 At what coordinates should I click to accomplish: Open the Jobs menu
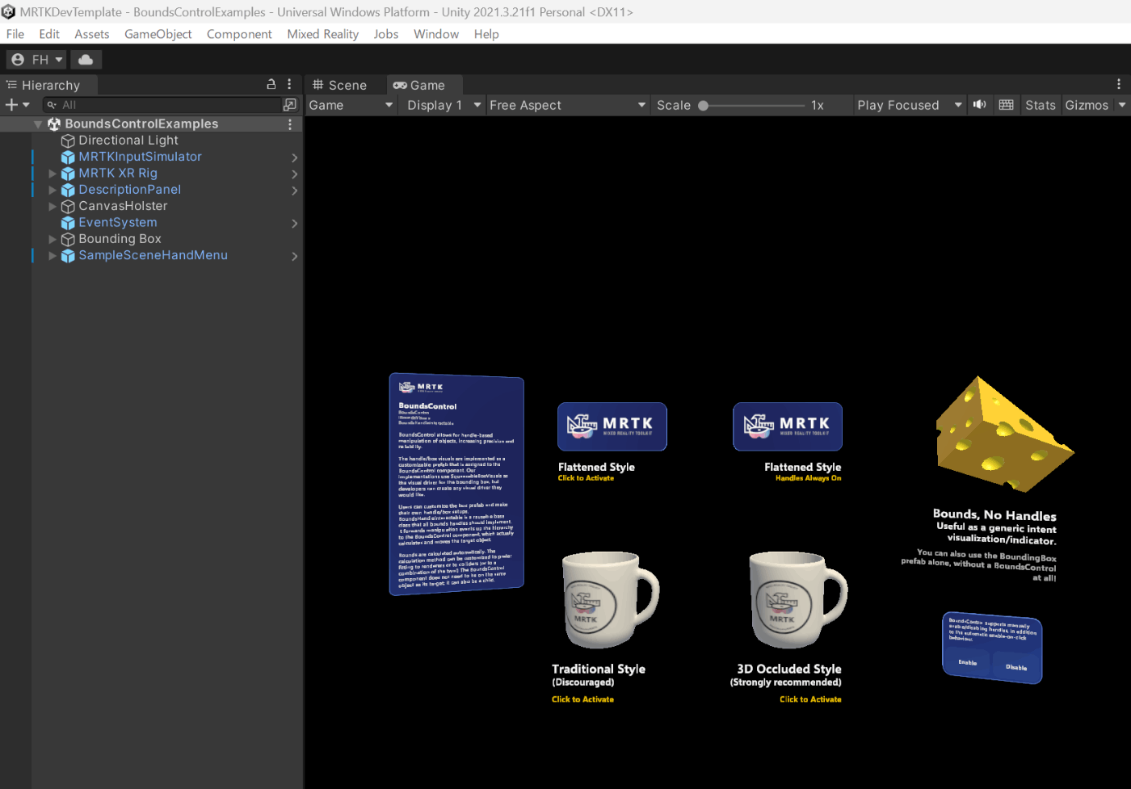[386, 34]
